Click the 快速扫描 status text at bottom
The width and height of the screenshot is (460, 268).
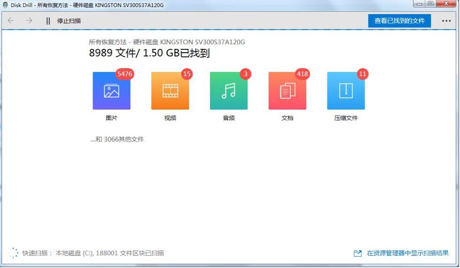pos(93,253)
